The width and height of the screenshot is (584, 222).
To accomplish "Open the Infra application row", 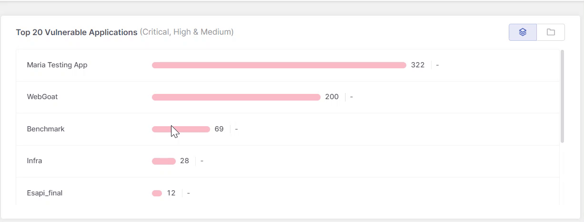I will tap(288, 161).
